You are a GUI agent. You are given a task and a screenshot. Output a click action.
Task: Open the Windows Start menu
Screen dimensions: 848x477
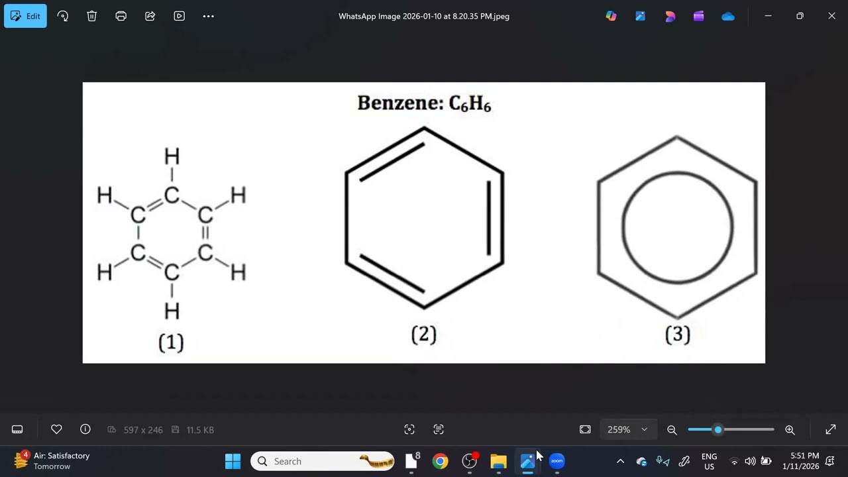tap(233, 461)
